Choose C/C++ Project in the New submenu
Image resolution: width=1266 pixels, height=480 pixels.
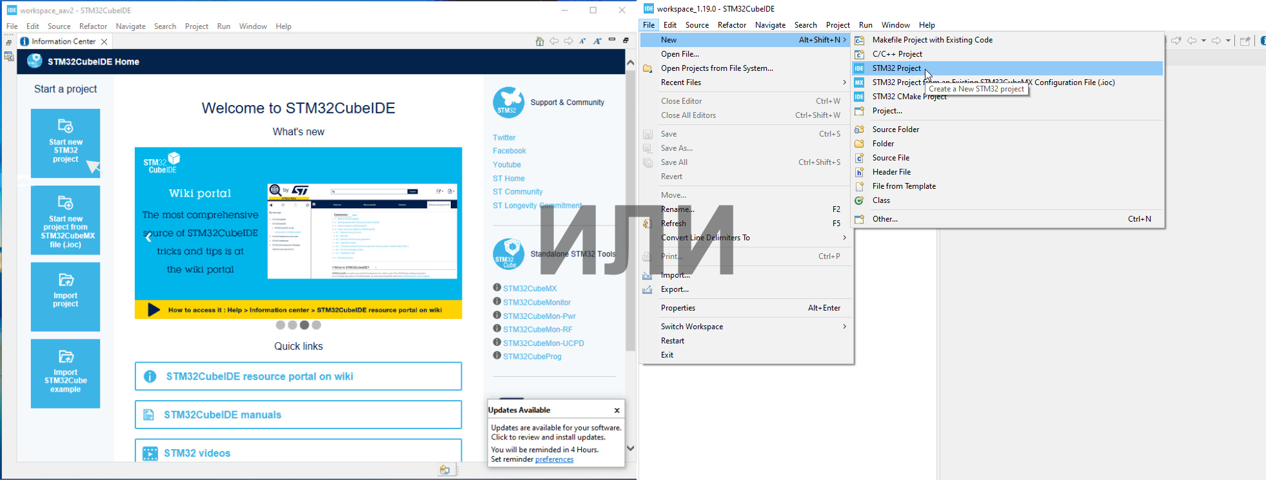coord(1007,54)
